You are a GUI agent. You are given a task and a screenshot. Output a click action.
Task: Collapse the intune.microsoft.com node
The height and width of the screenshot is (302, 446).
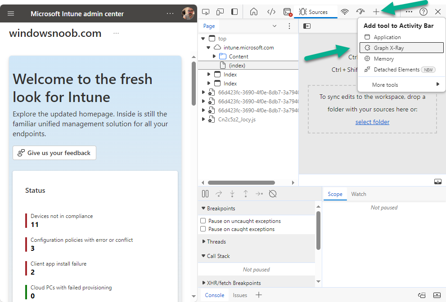208,48
